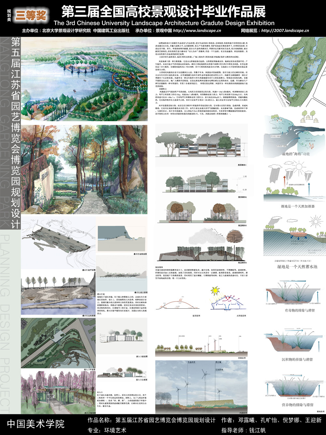Click the Chinese exhibition title 第三届全国高校景观设计毕业作品展
Image resolution: width=326 pixels, height=435 pixels.
click(x=163, y=12)
